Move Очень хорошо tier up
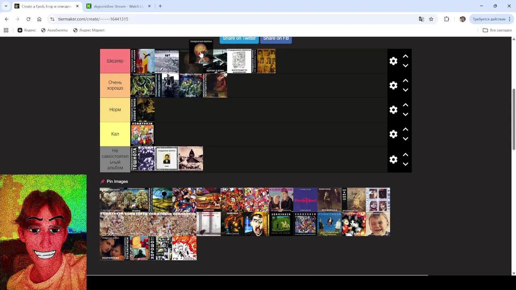This screenshot has height=290, width=516. [x=406, y=81]
